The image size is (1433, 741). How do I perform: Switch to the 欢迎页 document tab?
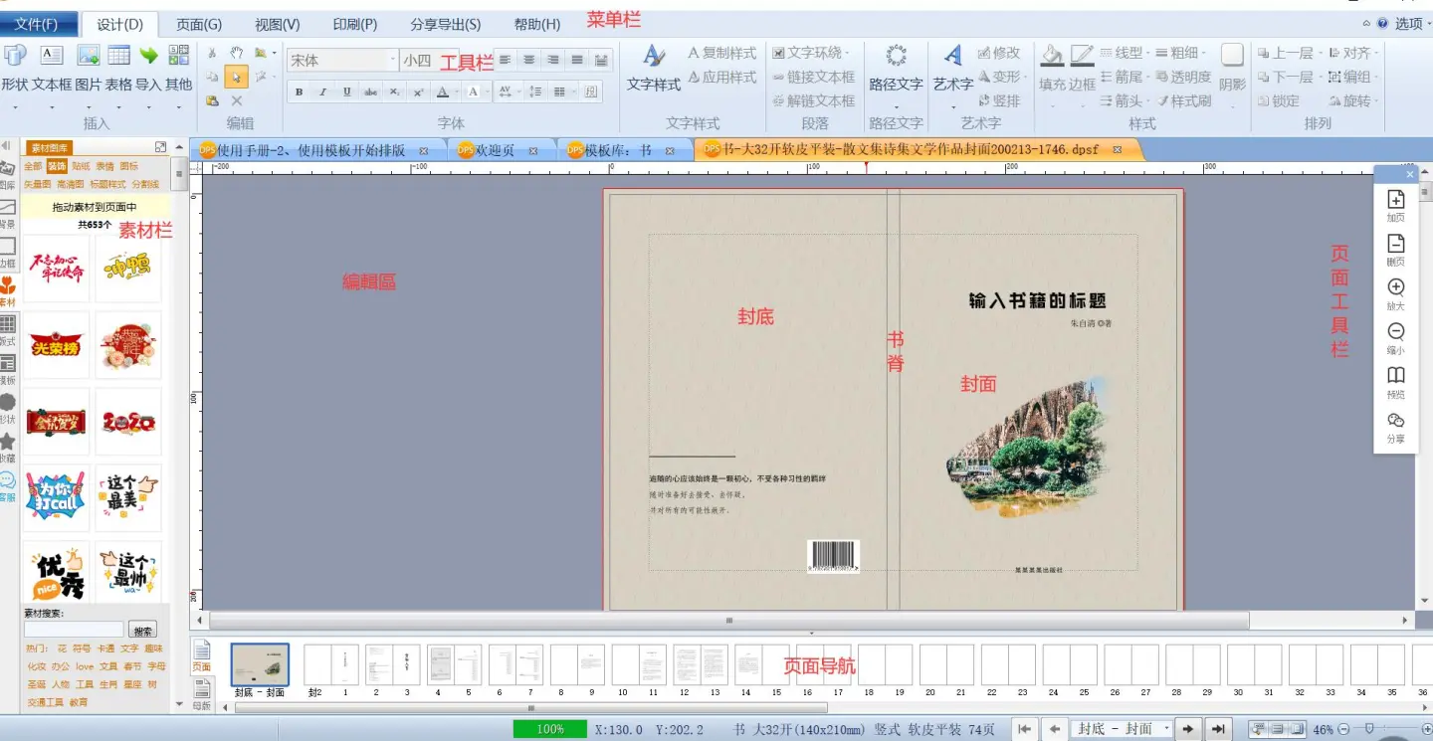click(495, 150)
